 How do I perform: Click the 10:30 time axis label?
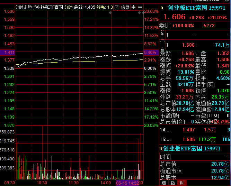(42, 183)
